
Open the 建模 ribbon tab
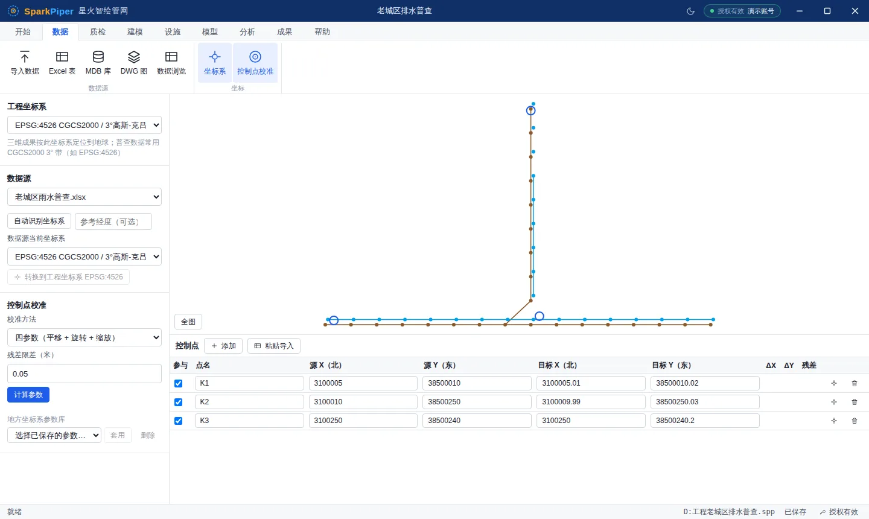(135, 31)
